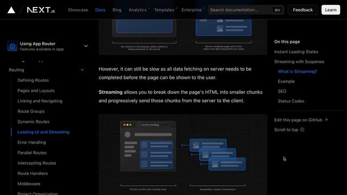347x195 pixels.
Task: Jump to Status Codes section
Action: (x=291, y=101)
